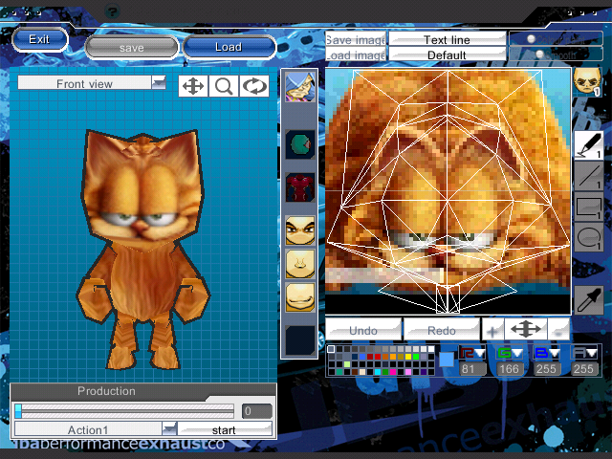This screenshot has height=459, width=612.
Task: Pick the white swatch in the palette
Action: pos(431,349)
